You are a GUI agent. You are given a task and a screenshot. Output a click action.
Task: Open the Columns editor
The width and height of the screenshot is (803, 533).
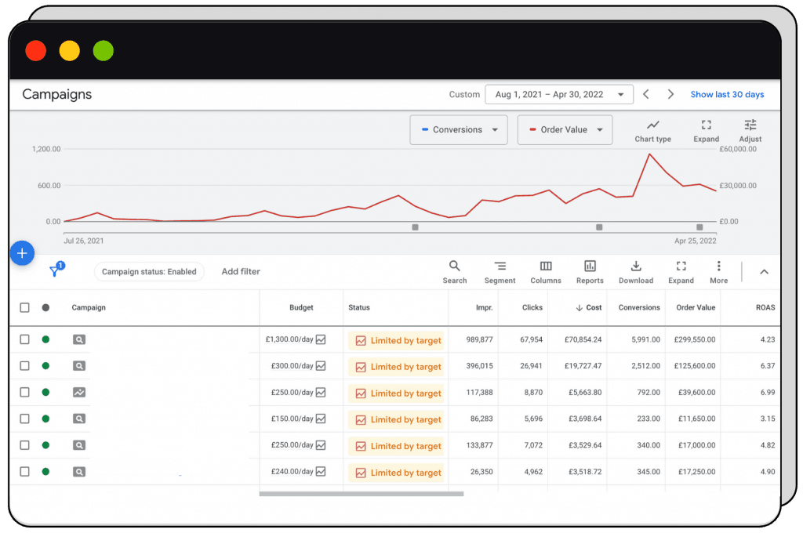pos(546,273)
